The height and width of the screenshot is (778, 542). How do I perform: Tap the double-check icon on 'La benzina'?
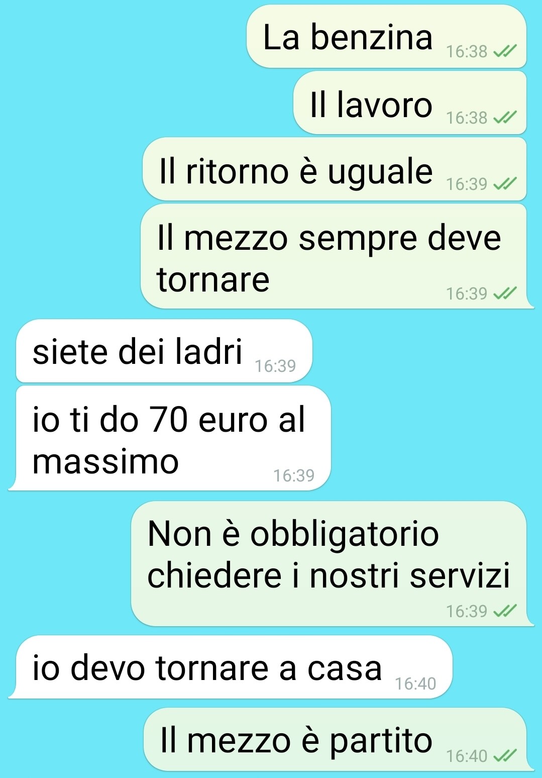point(505,51)
